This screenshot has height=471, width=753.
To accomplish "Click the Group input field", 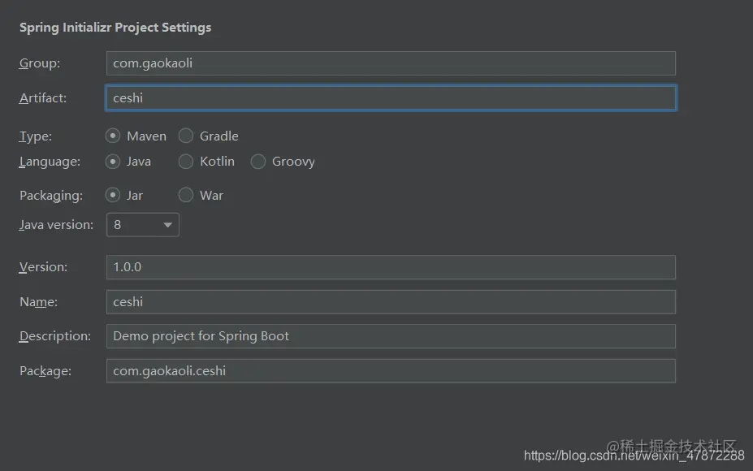I will (391, 63).
